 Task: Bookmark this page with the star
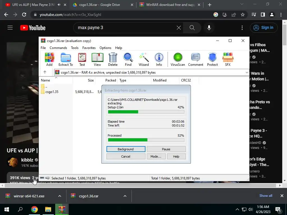pos(243,15)
